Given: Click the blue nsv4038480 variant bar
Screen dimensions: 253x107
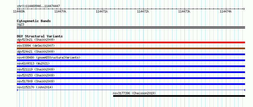Looking at the screenshot, I should (131, 60).
